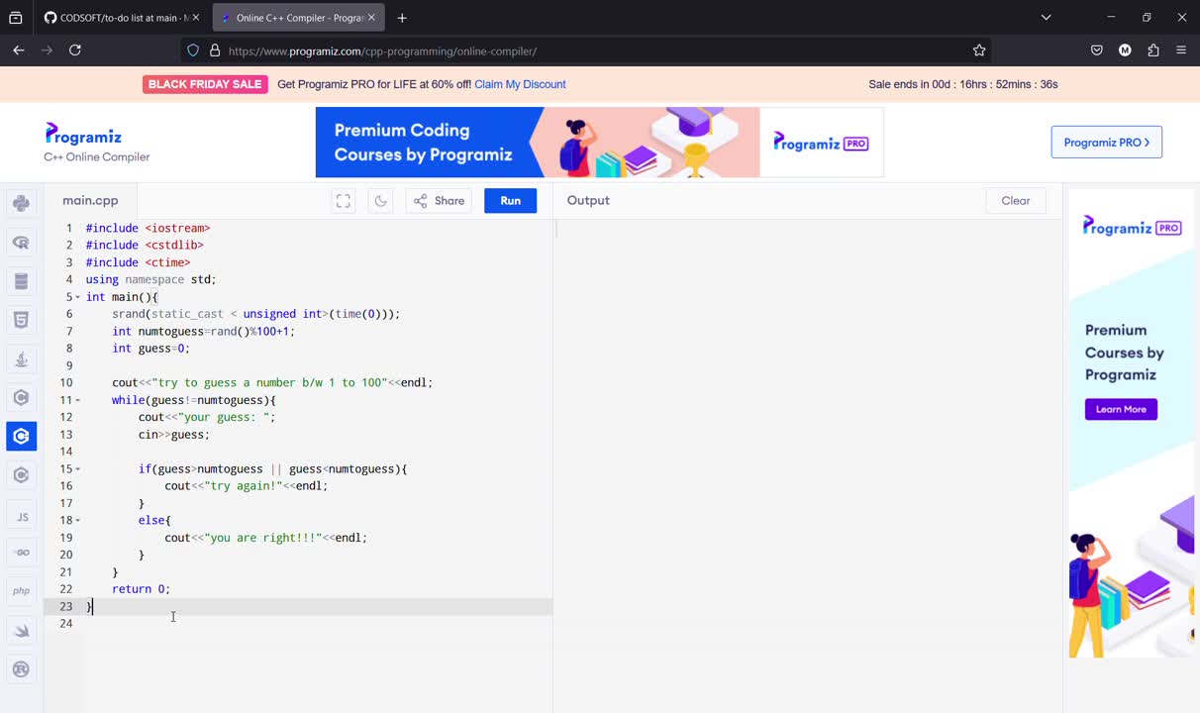This screenshot has height=713, width=1200.
Task: Select the PHP compiler icon
Action: tap(21, 591)
